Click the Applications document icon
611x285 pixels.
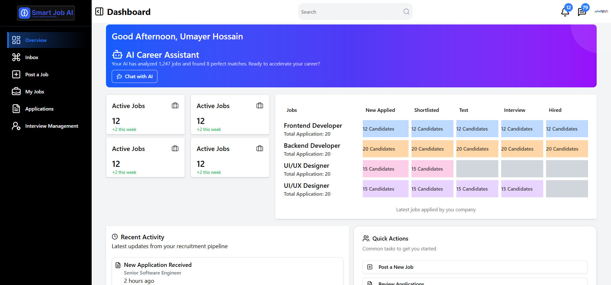16,109
